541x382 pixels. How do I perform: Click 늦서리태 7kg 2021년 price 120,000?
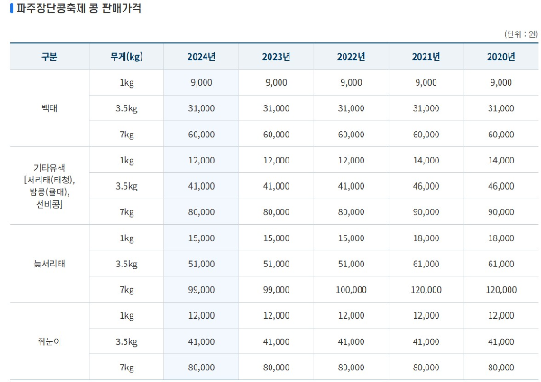pos(426,289)
